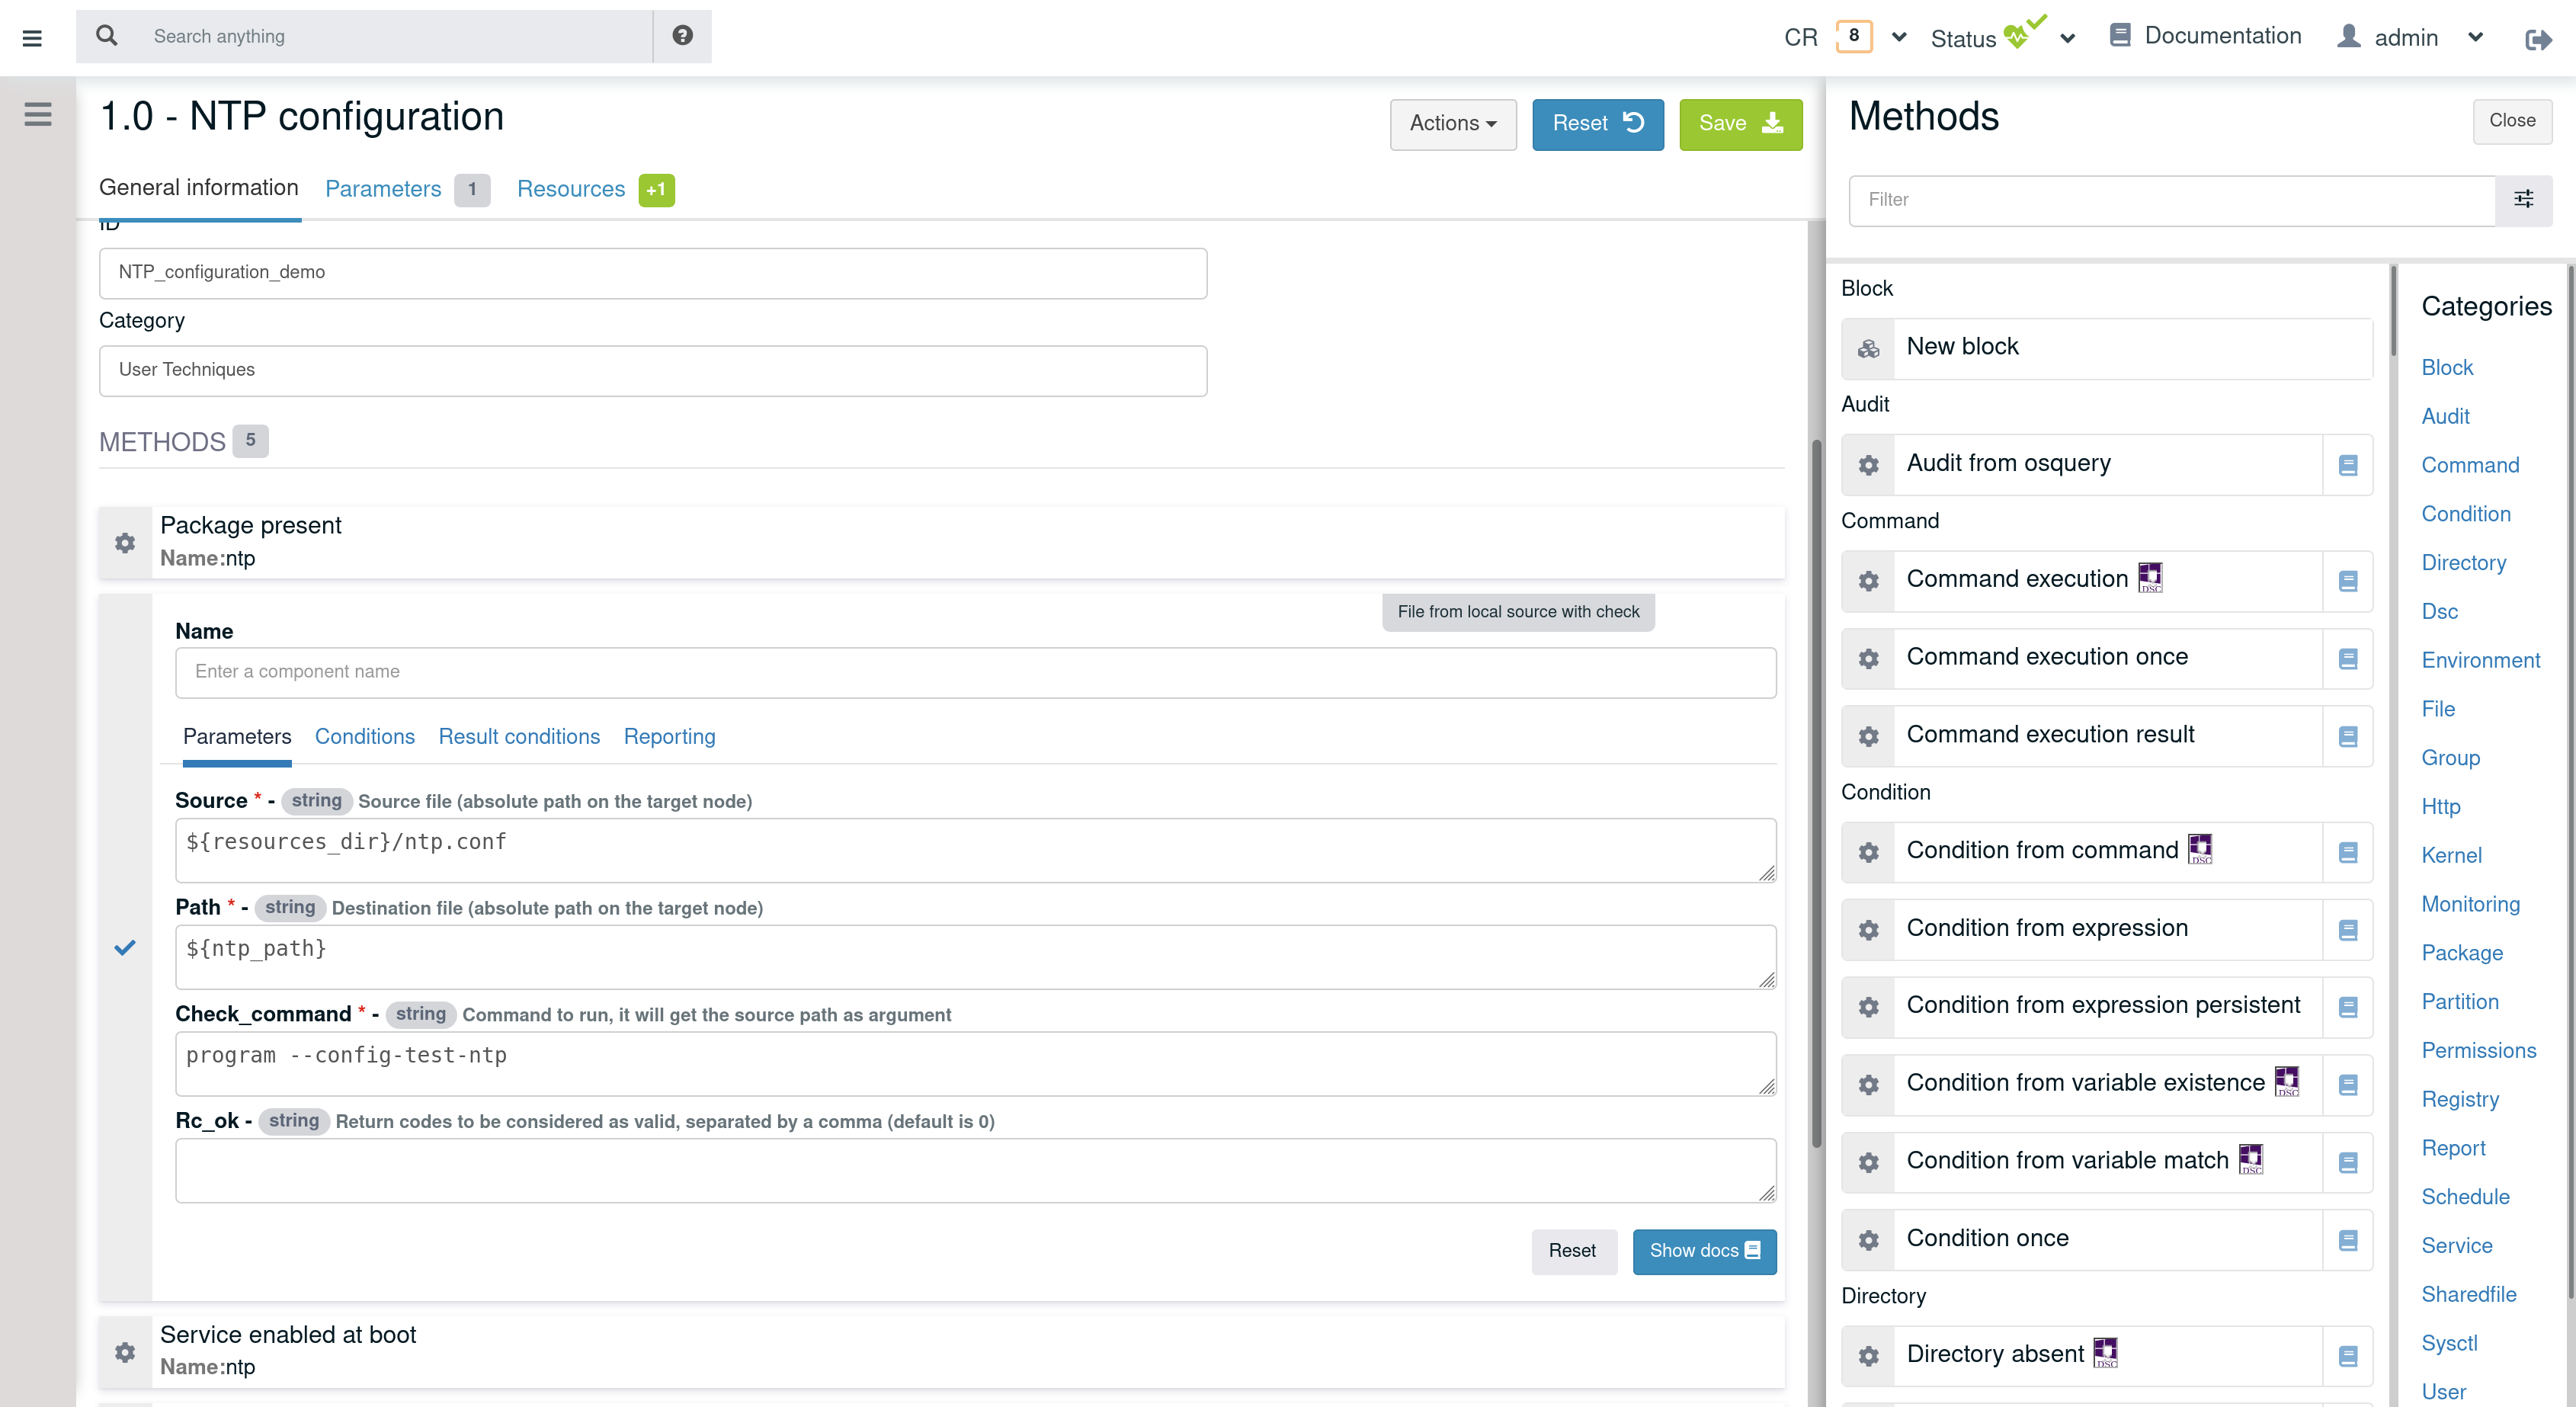Click the search magnifier icon

coord(107,36)
